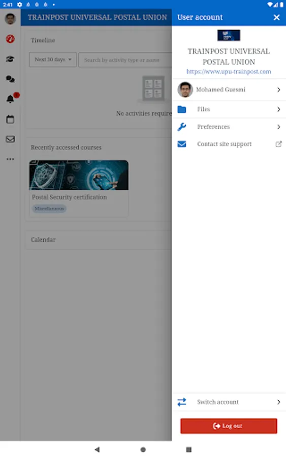Viewport: 286px width, 458px height.
Task: Tap the Wi-Fi signal icon in status bar
Action: click(x=270, y=5)
